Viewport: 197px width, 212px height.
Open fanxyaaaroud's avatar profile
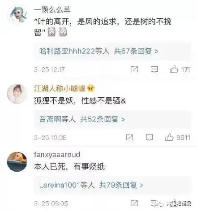tap(17, 162)
